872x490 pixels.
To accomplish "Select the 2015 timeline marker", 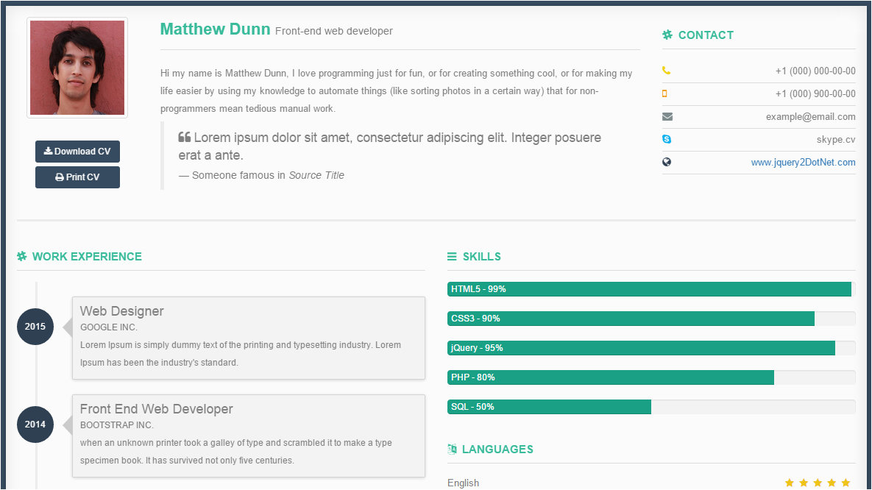I will click(x=35, y=327).
